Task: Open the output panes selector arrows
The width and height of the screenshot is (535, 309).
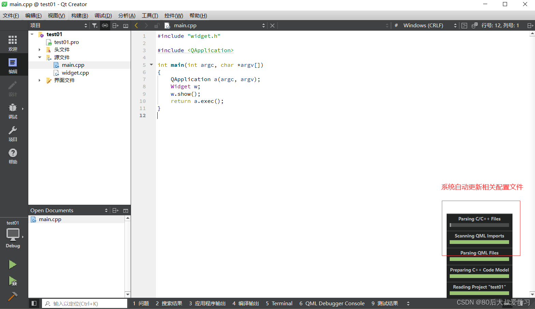Action: click(x=408, y=304)
